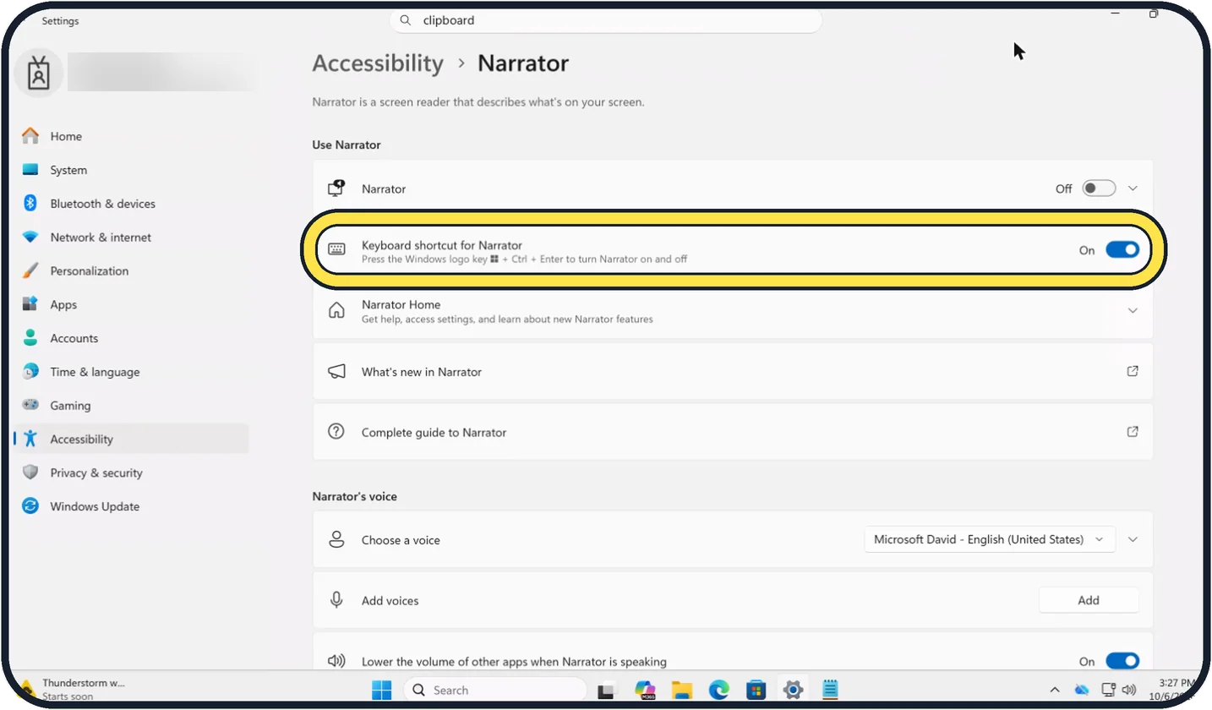Click the Personalization paintbrush icon
1212x710 pixels.
click(x=30, y=271)
